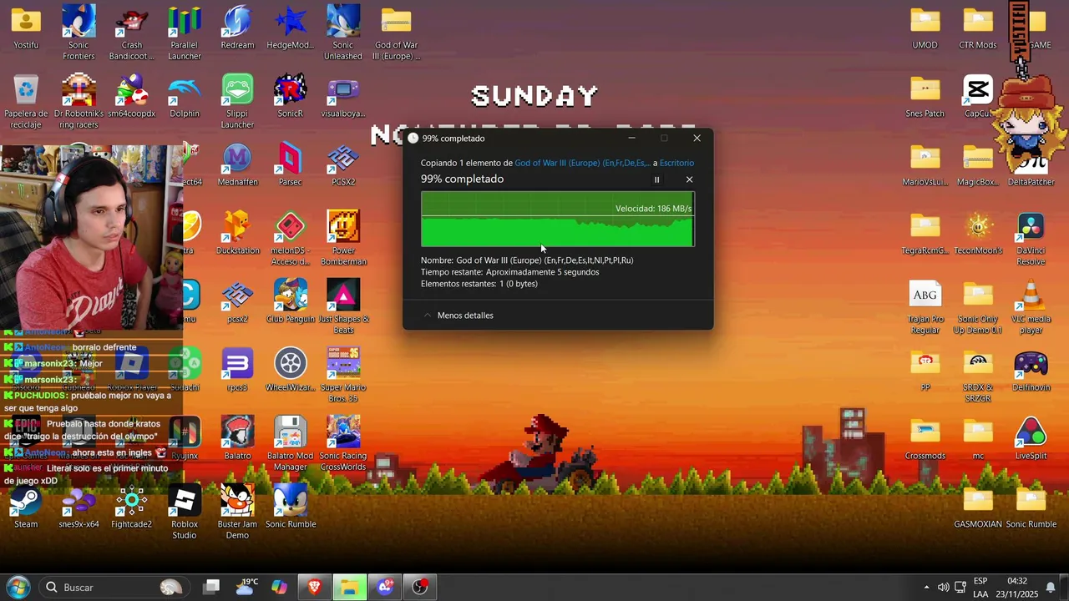Open the lowercase pcsx2 desktop icon
Screen dimensions: 1069x601
pyautogui.click(x=237, y=302)
